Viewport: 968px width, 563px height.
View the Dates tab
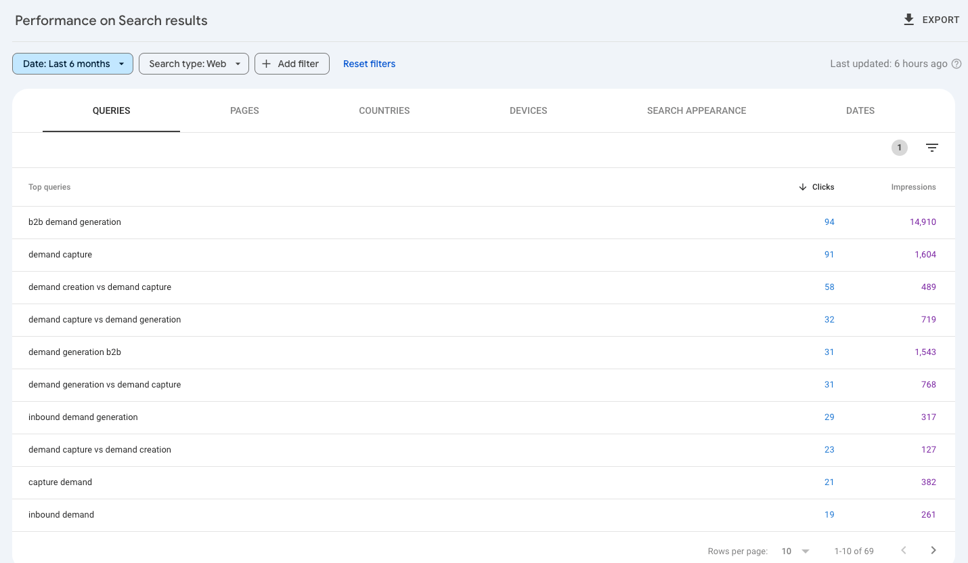click(860, 110)
